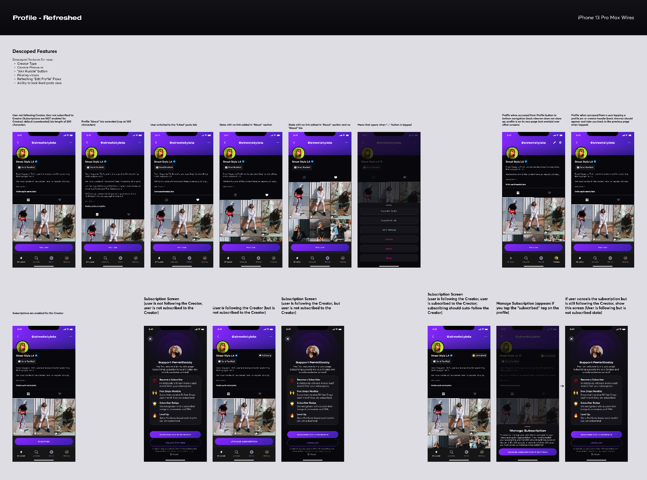
Task: Tap Follow button in edit-pencil mockup
Action: [x=533, y=247]
